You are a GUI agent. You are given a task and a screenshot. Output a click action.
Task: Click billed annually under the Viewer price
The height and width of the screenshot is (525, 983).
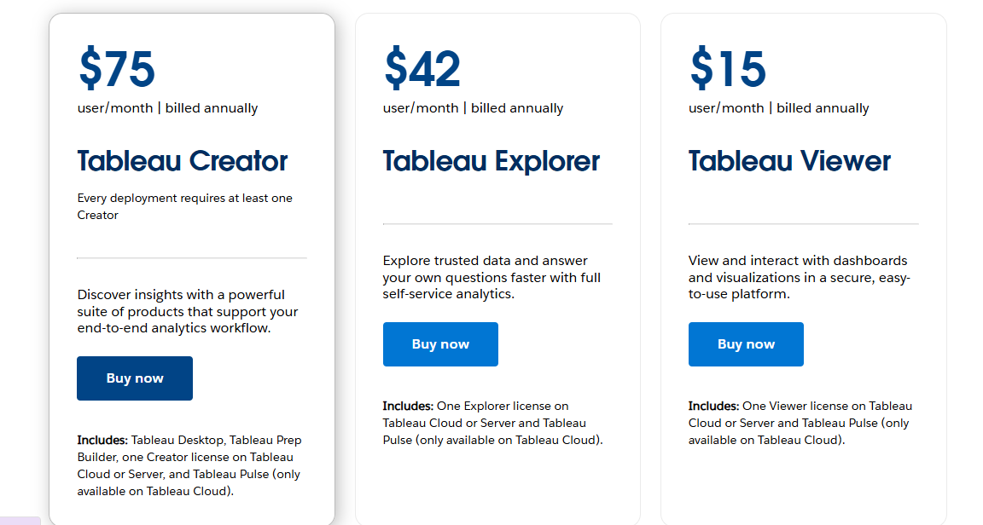[x=823, y=107]
